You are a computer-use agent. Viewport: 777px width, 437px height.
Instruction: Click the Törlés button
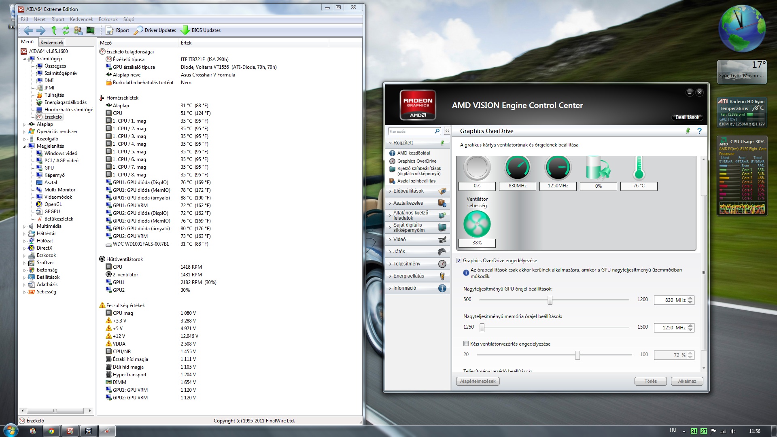650,381
